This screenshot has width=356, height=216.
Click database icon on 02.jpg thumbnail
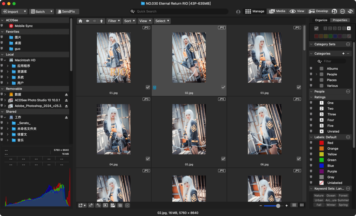coord(155,87)
